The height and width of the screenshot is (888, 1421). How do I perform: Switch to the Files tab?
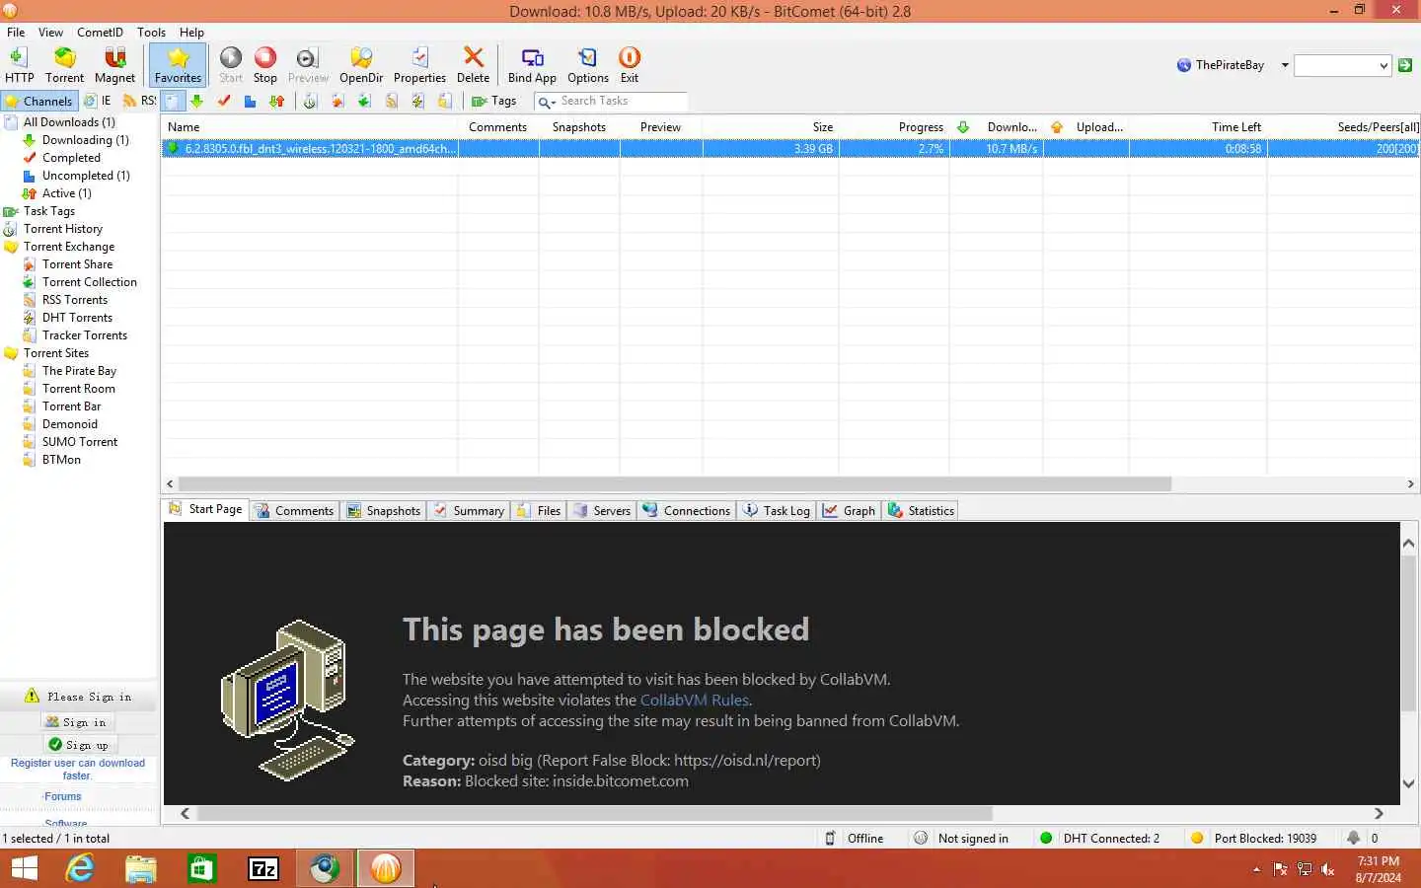[x=539, y=510]
